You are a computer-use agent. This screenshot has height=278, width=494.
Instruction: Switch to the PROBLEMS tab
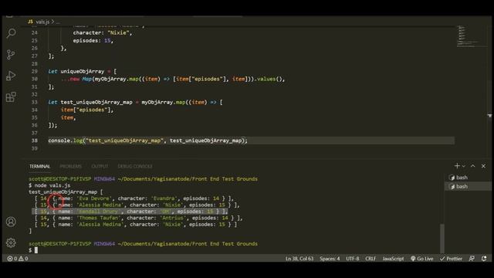click(70, 166)
